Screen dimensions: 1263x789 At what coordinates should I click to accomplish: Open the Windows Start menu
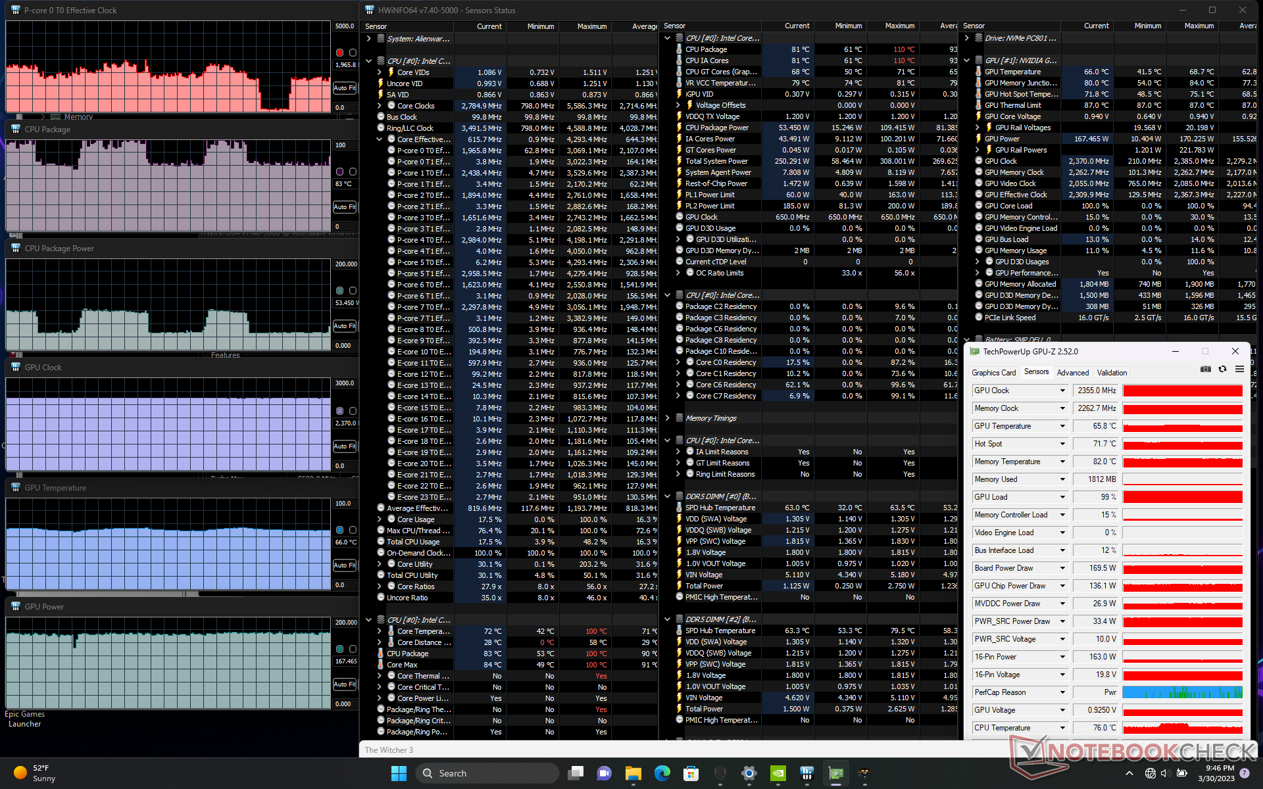[399, 773]
